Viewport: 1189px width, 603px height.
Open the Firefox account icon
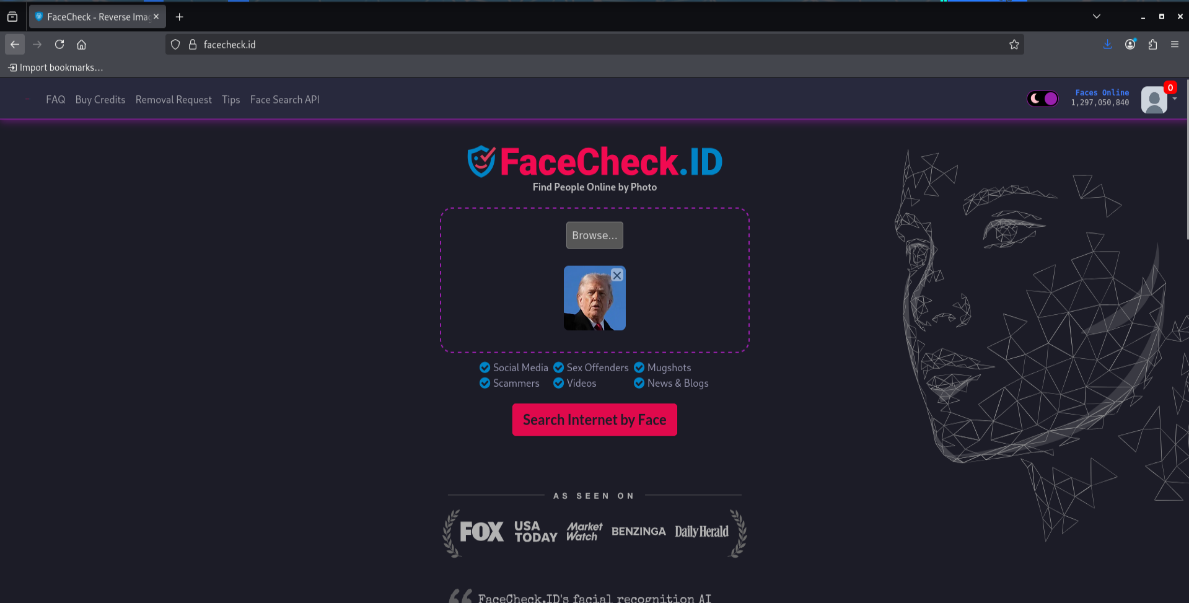[1130, 45]
